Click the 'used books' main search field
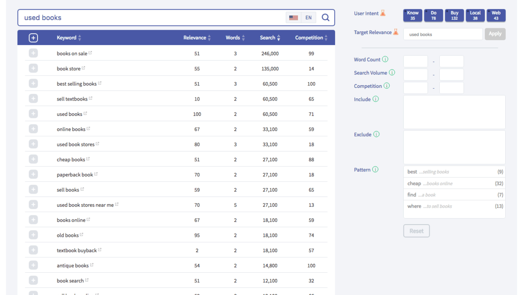This screenshot has height=295, width=525. (x=151, y=17)
